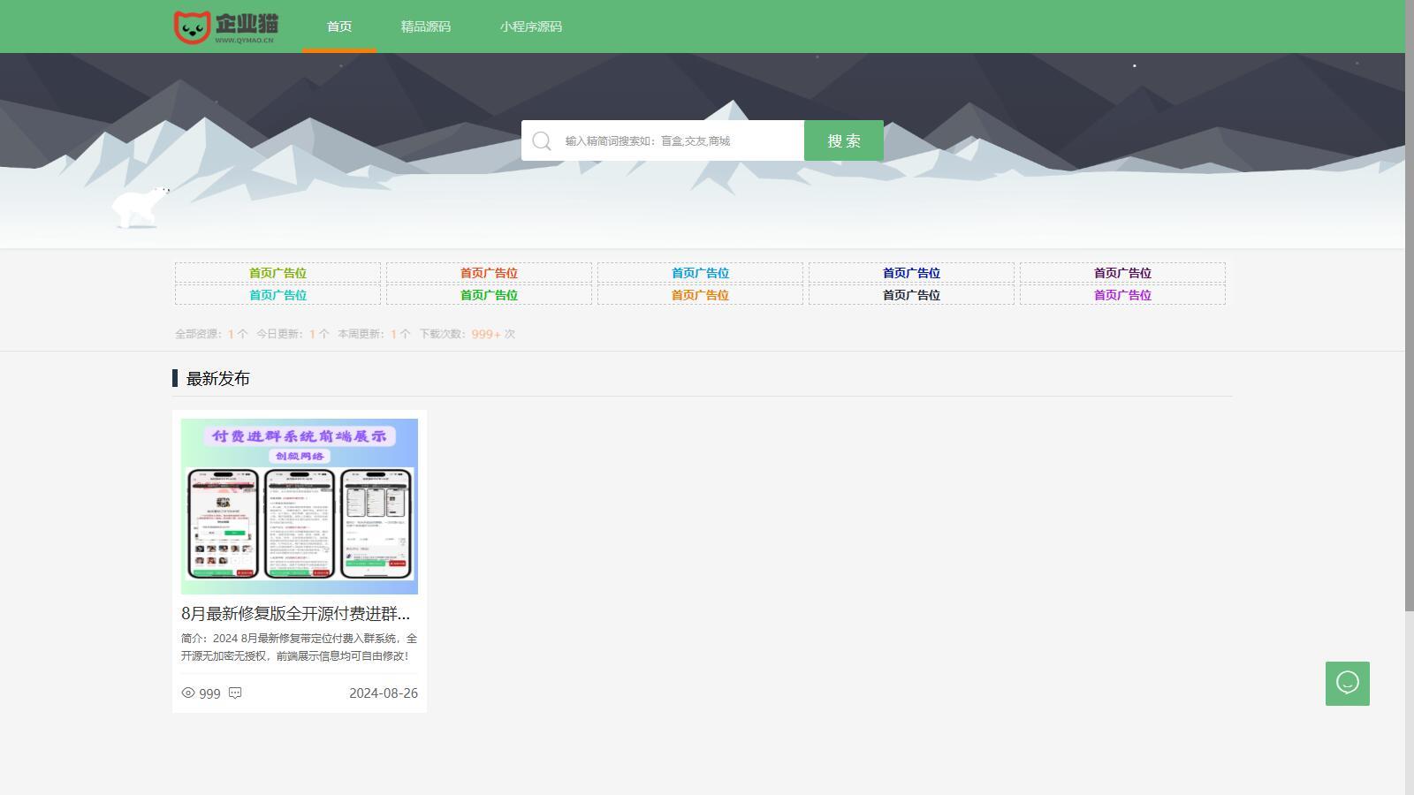Click the orange 首页广告位 ad link
The width and height of the screenshot is (1414, 795).
[700, 295]
